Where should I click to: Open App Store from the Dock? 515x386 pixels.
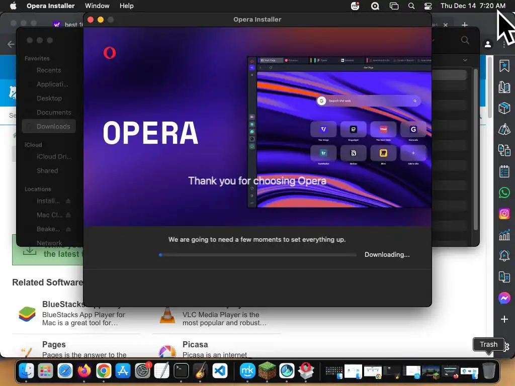pyautogui.click(x=123, y=371)
